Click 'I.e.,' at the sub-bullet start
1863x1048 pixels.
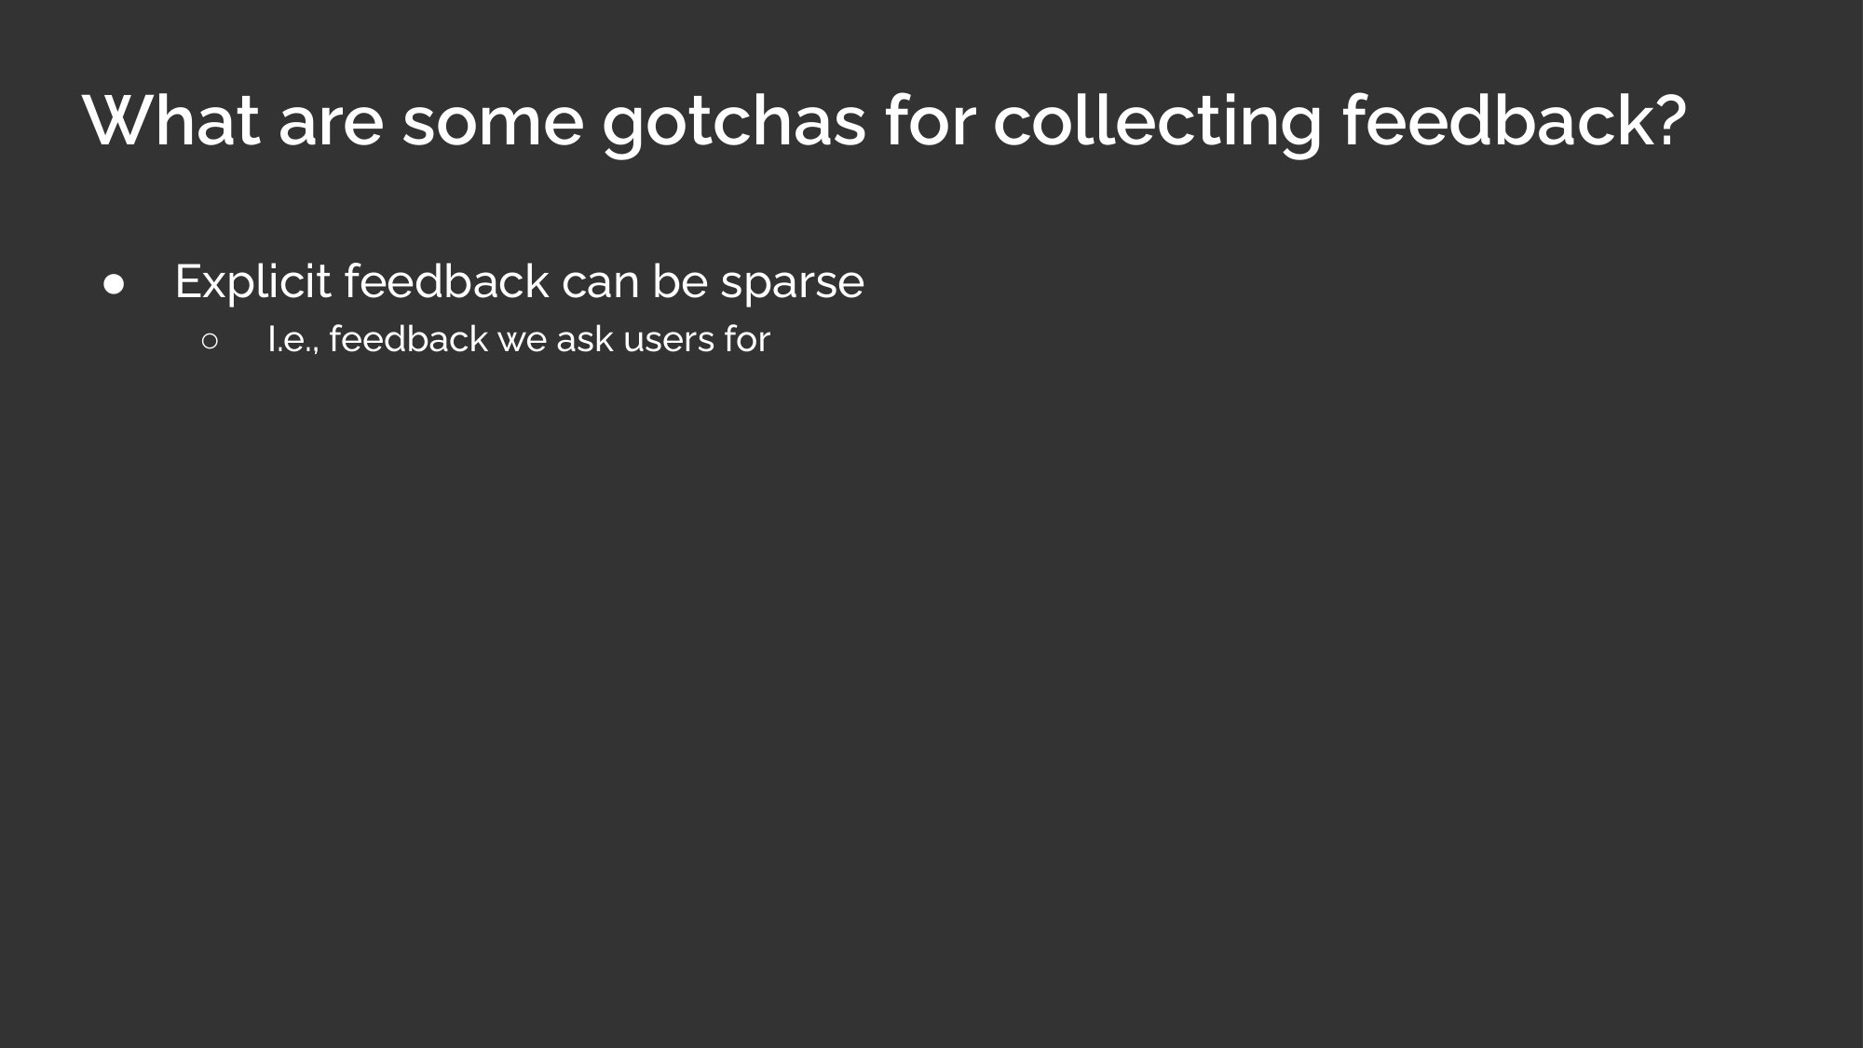[292, 340]
